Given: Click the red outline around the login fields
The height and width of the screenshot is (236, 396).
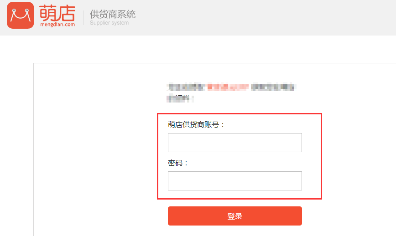Looking at the screenshot, I should 240,114.
